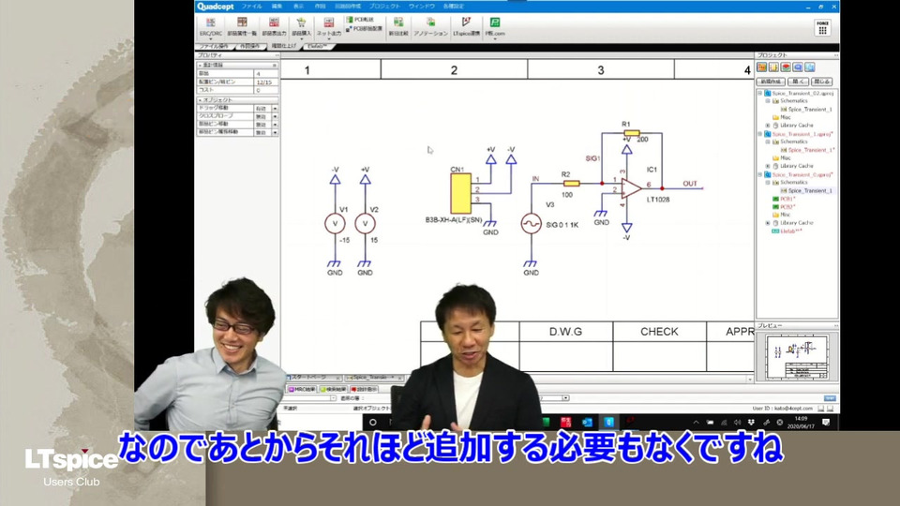Open the File menu
Screen dimensions: 900x506
[251, 7]
